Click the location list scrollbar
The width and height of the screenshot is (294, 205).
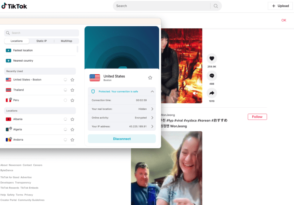(x=77, y=49)
